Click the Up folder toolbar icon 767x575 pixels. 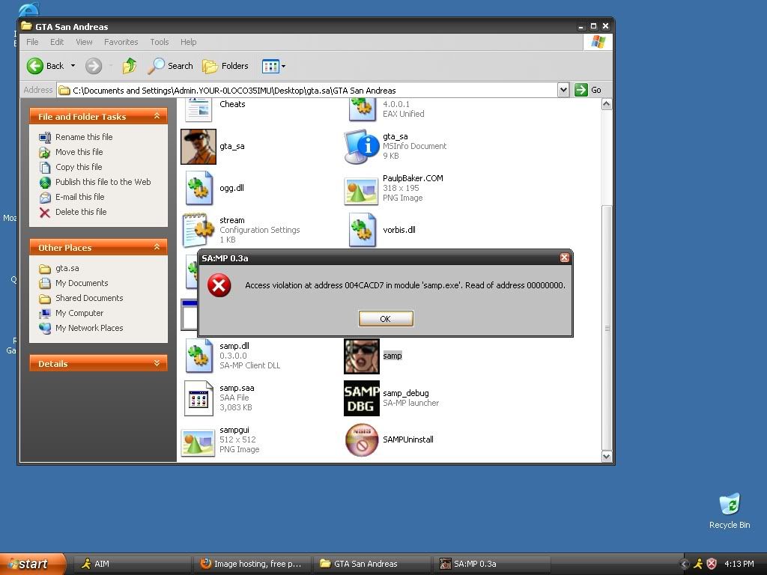tap(130, 66)
